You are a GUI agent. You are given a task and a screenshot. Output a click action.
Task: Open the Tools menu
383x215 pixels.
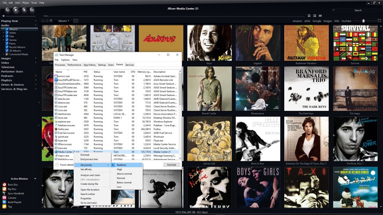[x=34, y=3]
